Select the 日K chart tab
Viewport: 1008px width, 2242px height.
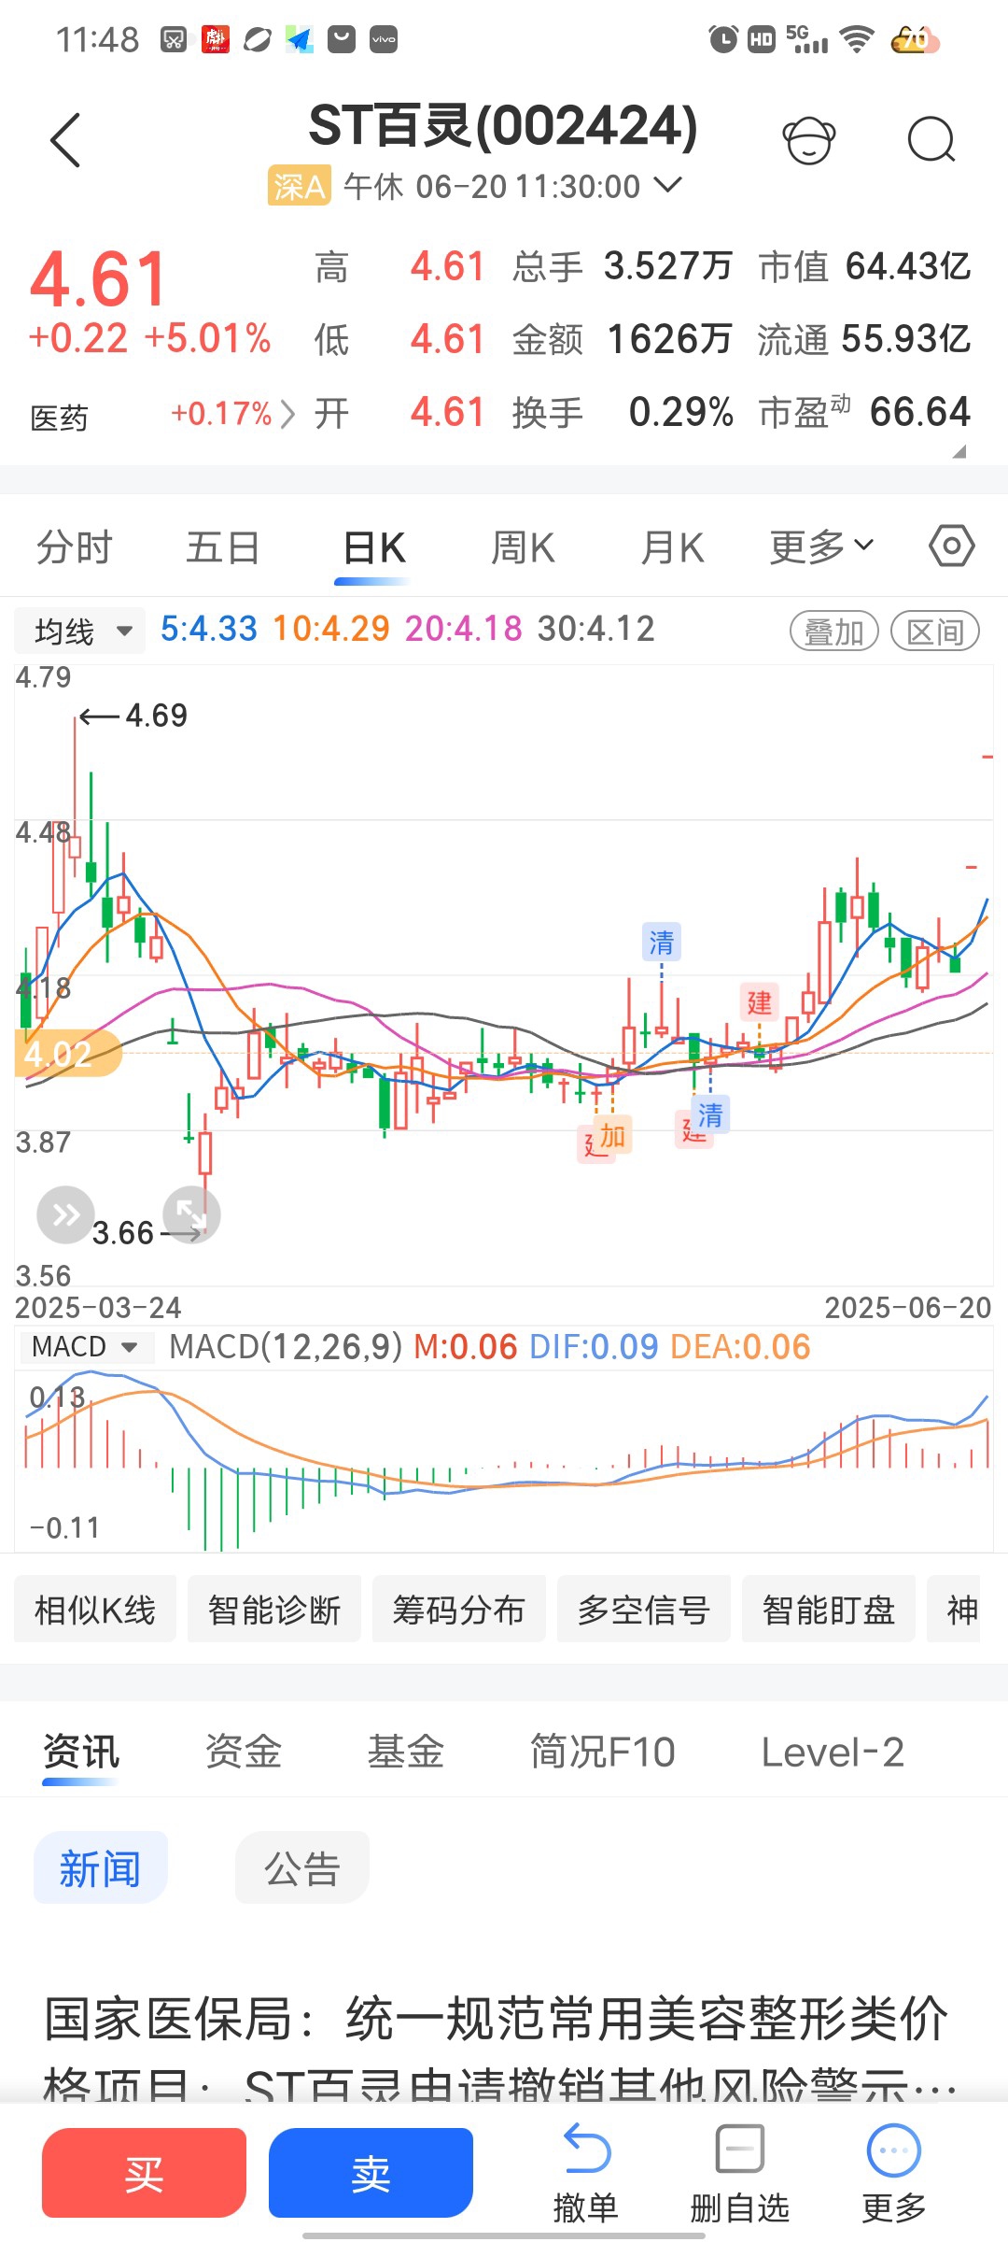pyautogui.click(x=373, y=547)
